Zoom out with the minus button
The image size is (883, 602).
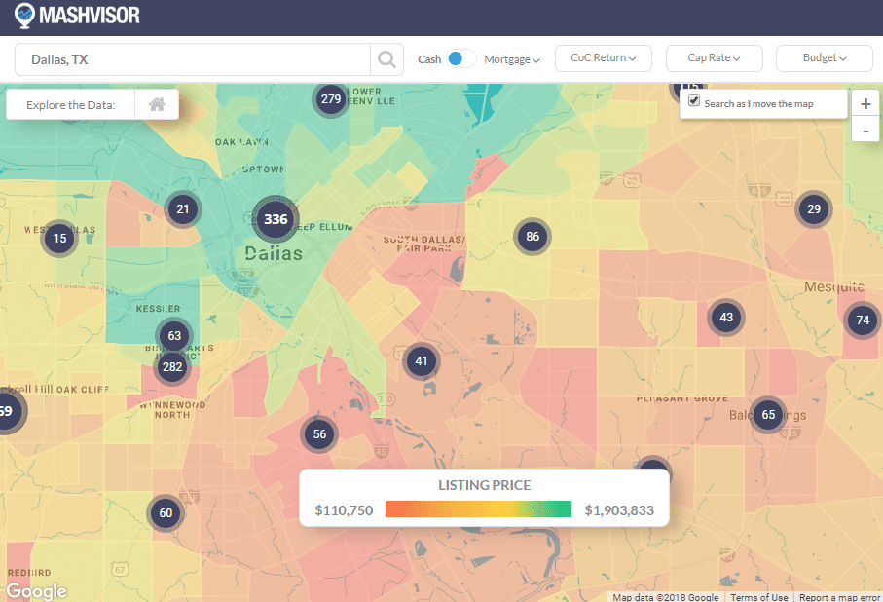point(865,130)
